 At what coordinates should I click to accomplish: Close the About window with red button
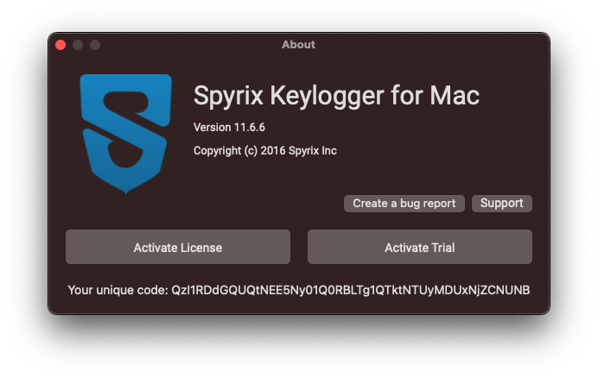coord(60,45)
